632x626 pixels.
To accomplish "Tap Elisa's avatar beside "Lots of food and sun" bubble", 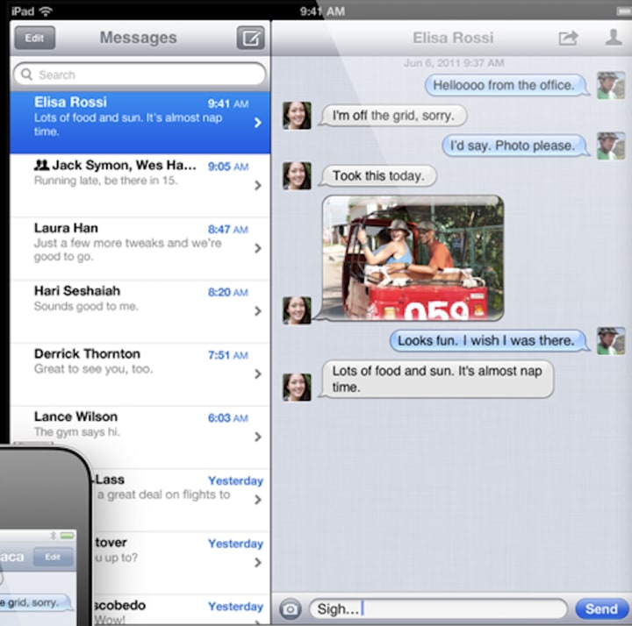I will coord(297,387).
